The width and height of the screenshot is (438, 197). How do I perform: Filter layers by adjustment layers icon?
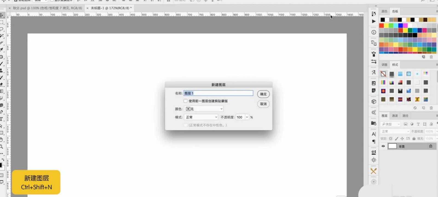click(x=412, y=124)
